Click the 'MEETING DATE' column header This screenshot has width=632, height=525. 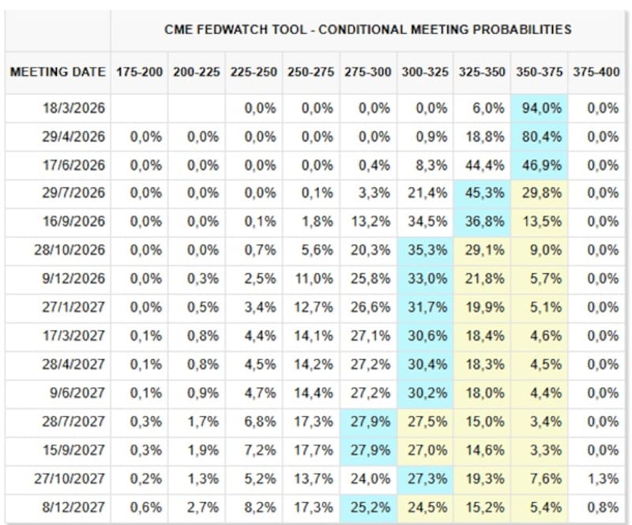pyautogui.click(x=58, y=72)
